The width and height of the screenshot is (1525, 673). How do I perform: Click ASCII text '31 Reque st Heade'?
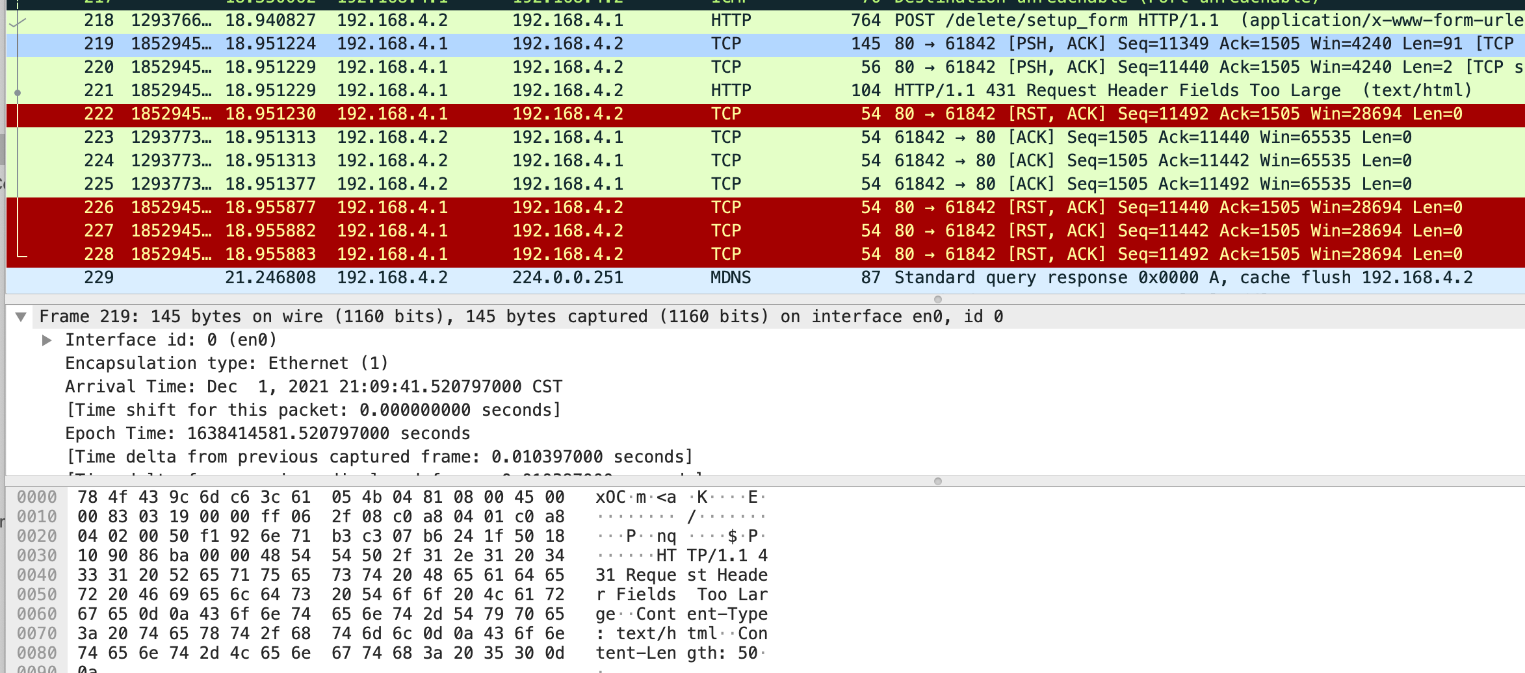(681, 576)
